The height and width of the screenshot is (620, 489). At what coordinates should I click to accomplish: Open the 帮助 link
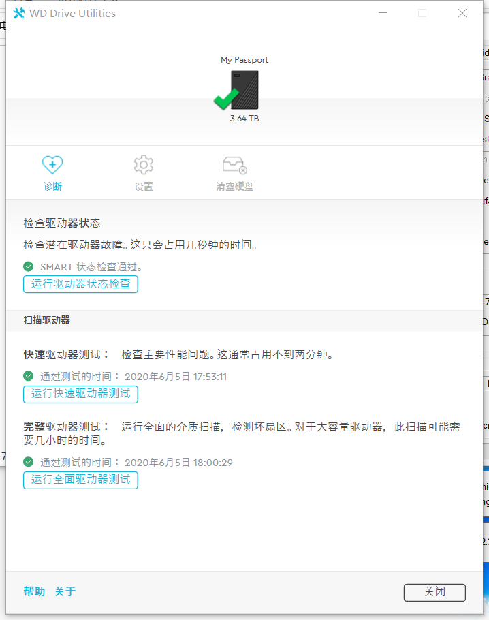(34, 591)
